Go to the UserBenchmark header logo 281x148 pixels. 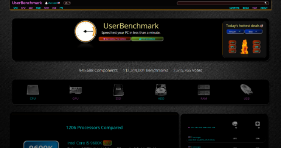pyautogui.click(x=27, y=3)
